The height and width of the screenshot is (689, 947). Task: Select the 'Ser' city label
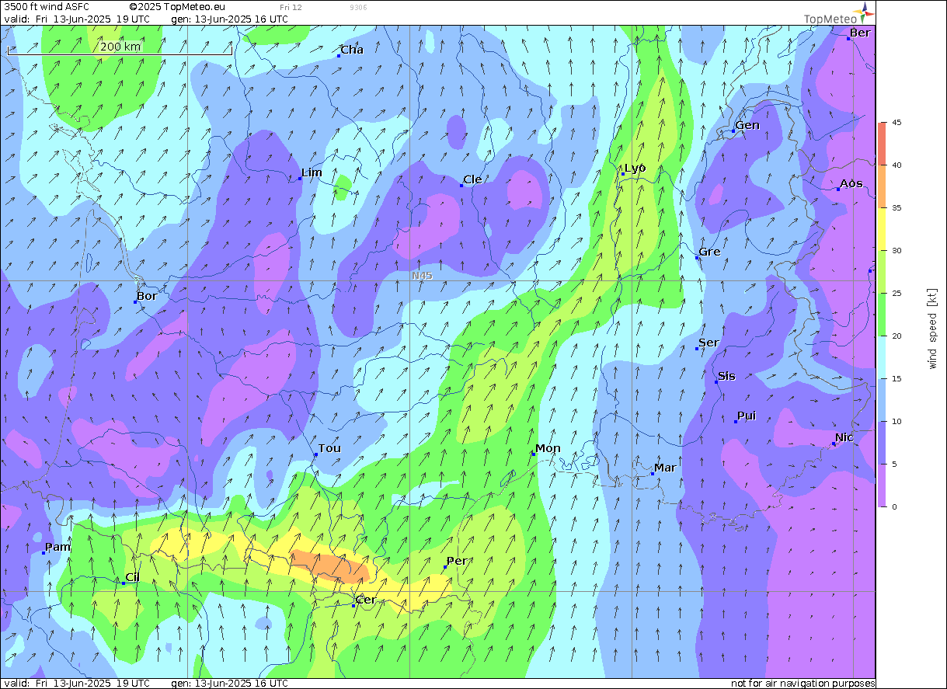pyautogui.click(x=709, y=343)
